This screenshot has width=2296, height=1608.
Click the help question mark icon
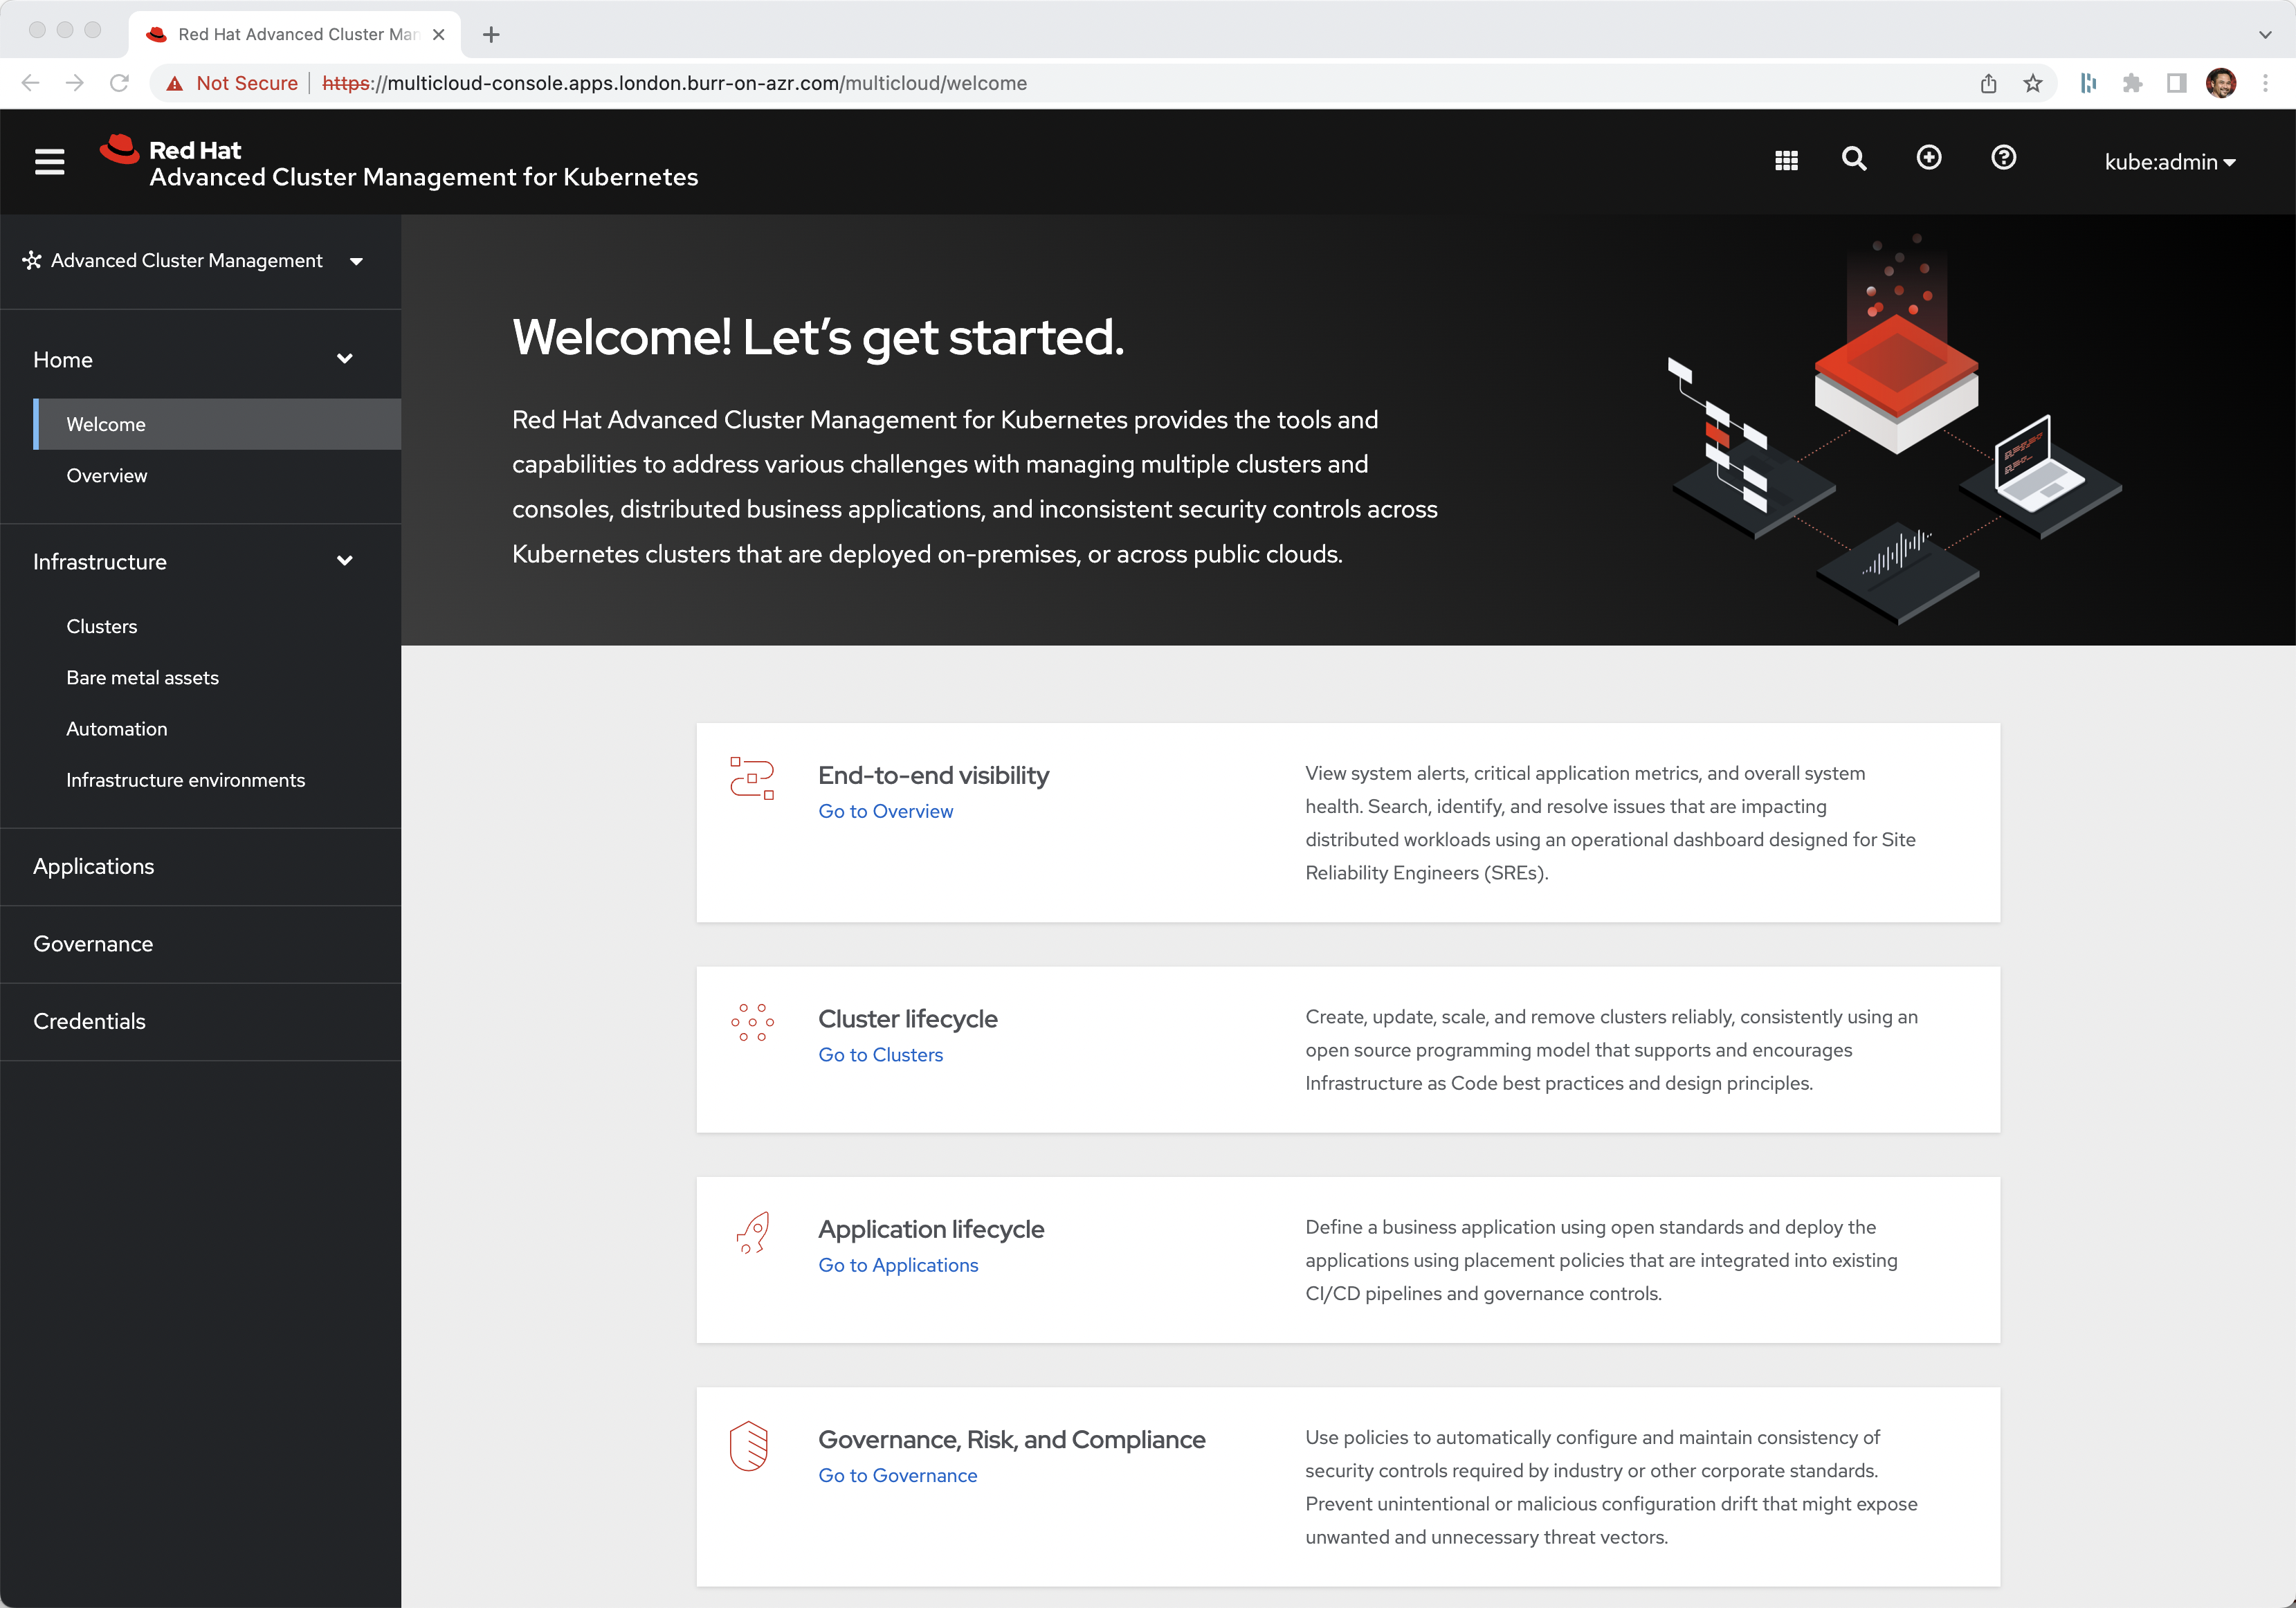pyautogui.click(x=2001, y=158)
